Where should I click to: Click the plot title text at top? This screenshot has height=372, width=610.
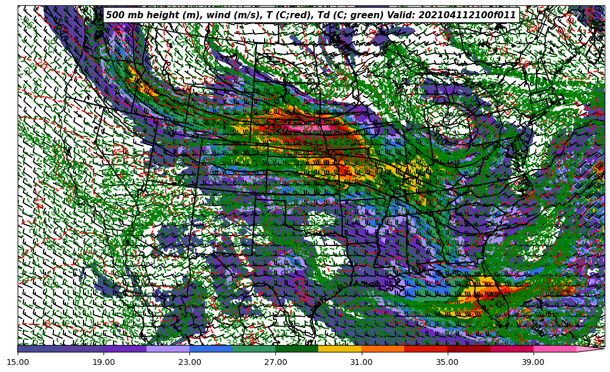point(311,15)
